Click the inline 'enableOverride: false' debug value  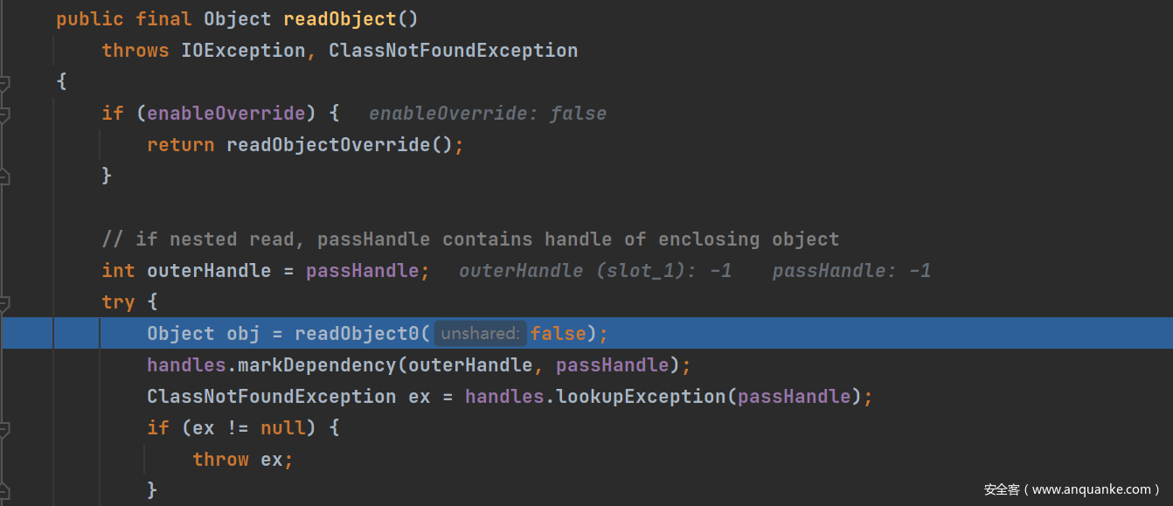coord(487,114)
